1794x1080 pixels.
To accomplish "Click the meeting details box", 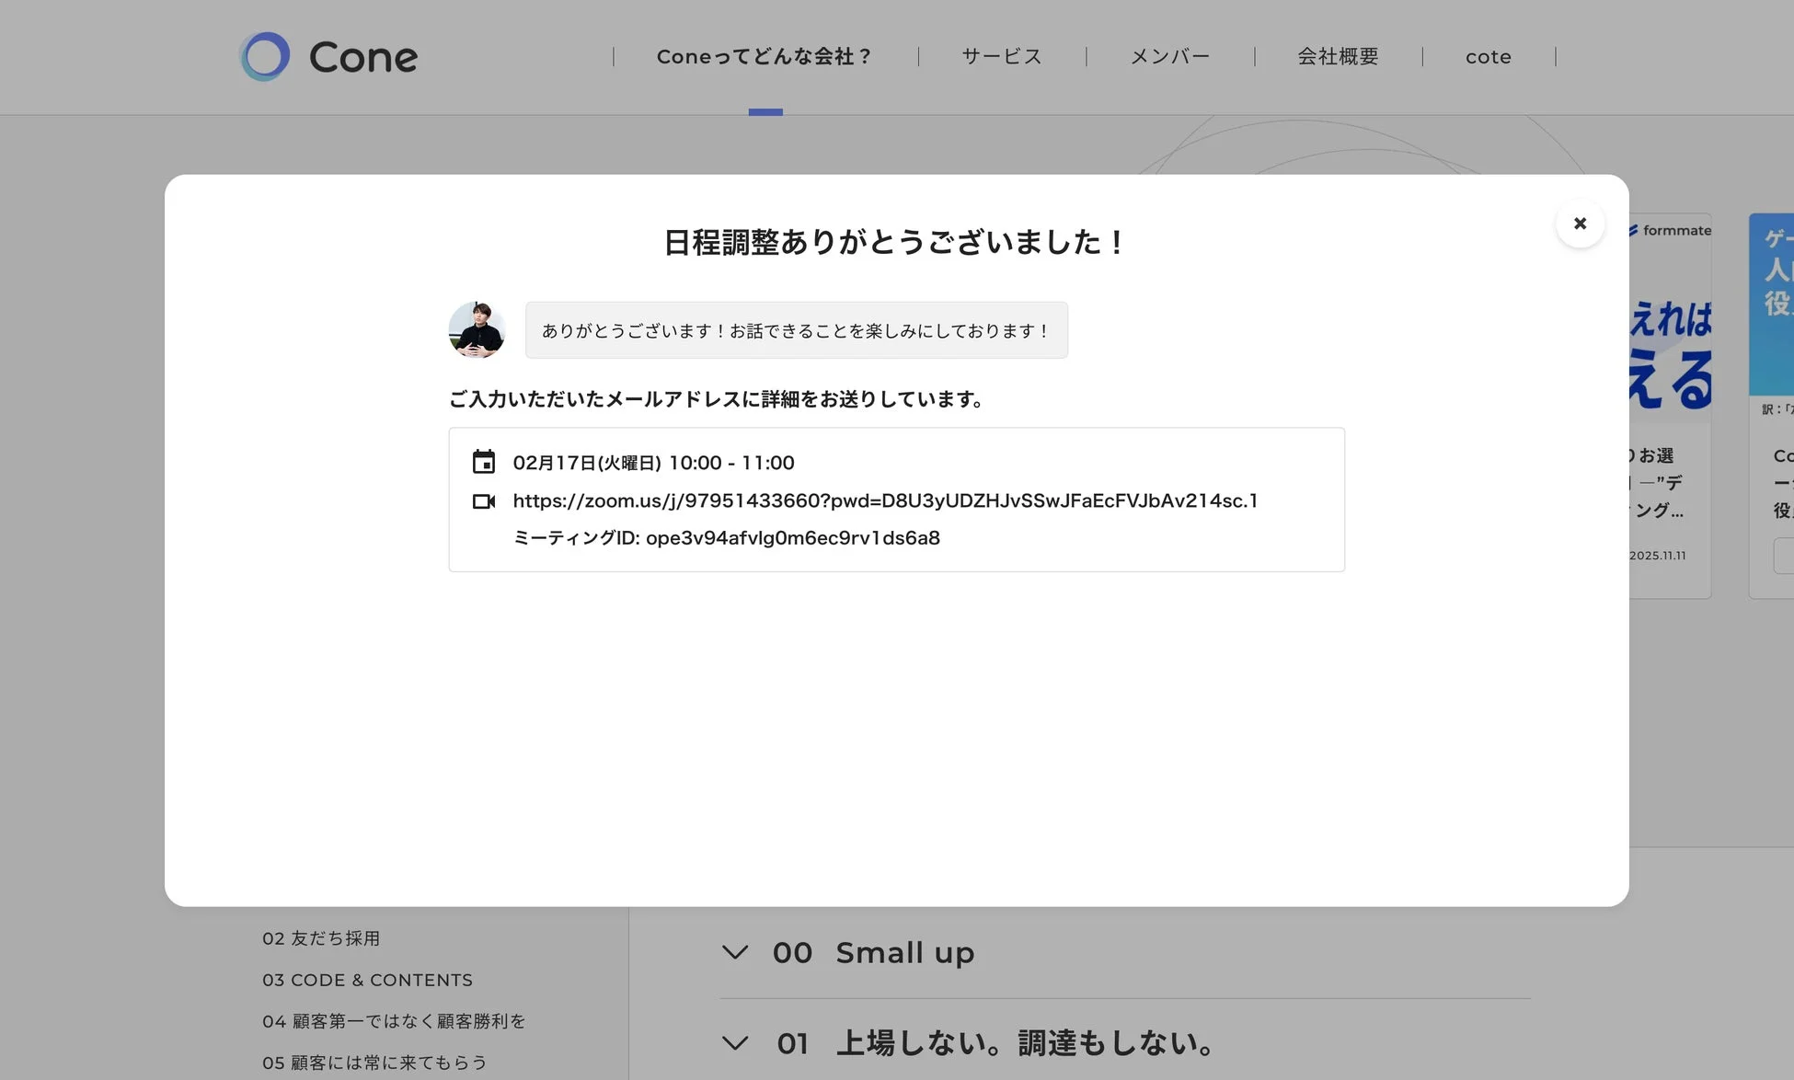I will pos(895,500).
